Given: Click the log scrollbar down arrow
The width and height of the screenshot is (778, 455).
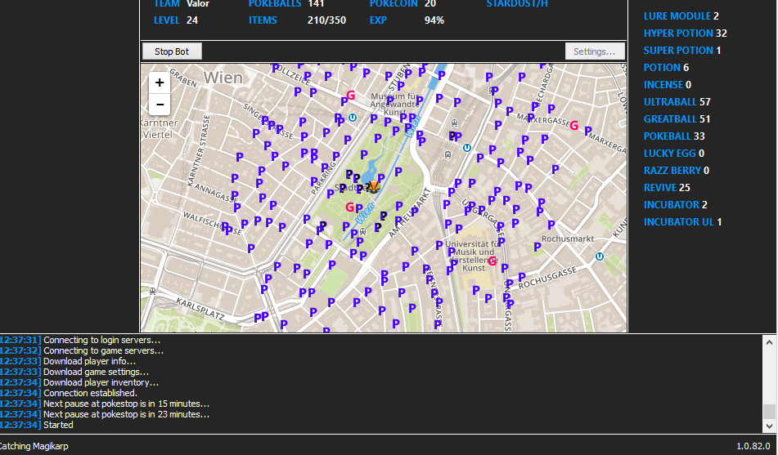Looking at the screenshot, I should (x=769, y=426).
